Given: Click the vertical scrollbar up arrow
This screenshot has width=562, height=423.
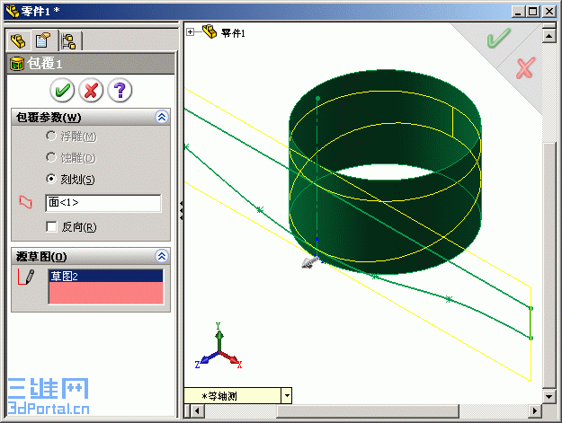Looking at the screenshot, I should (549, 36).
